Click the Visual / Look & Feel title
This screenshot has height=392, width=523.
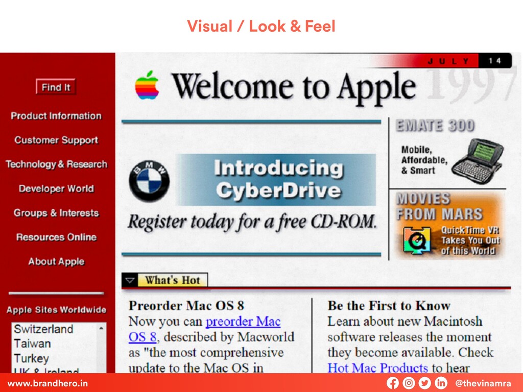pos(261,26)
